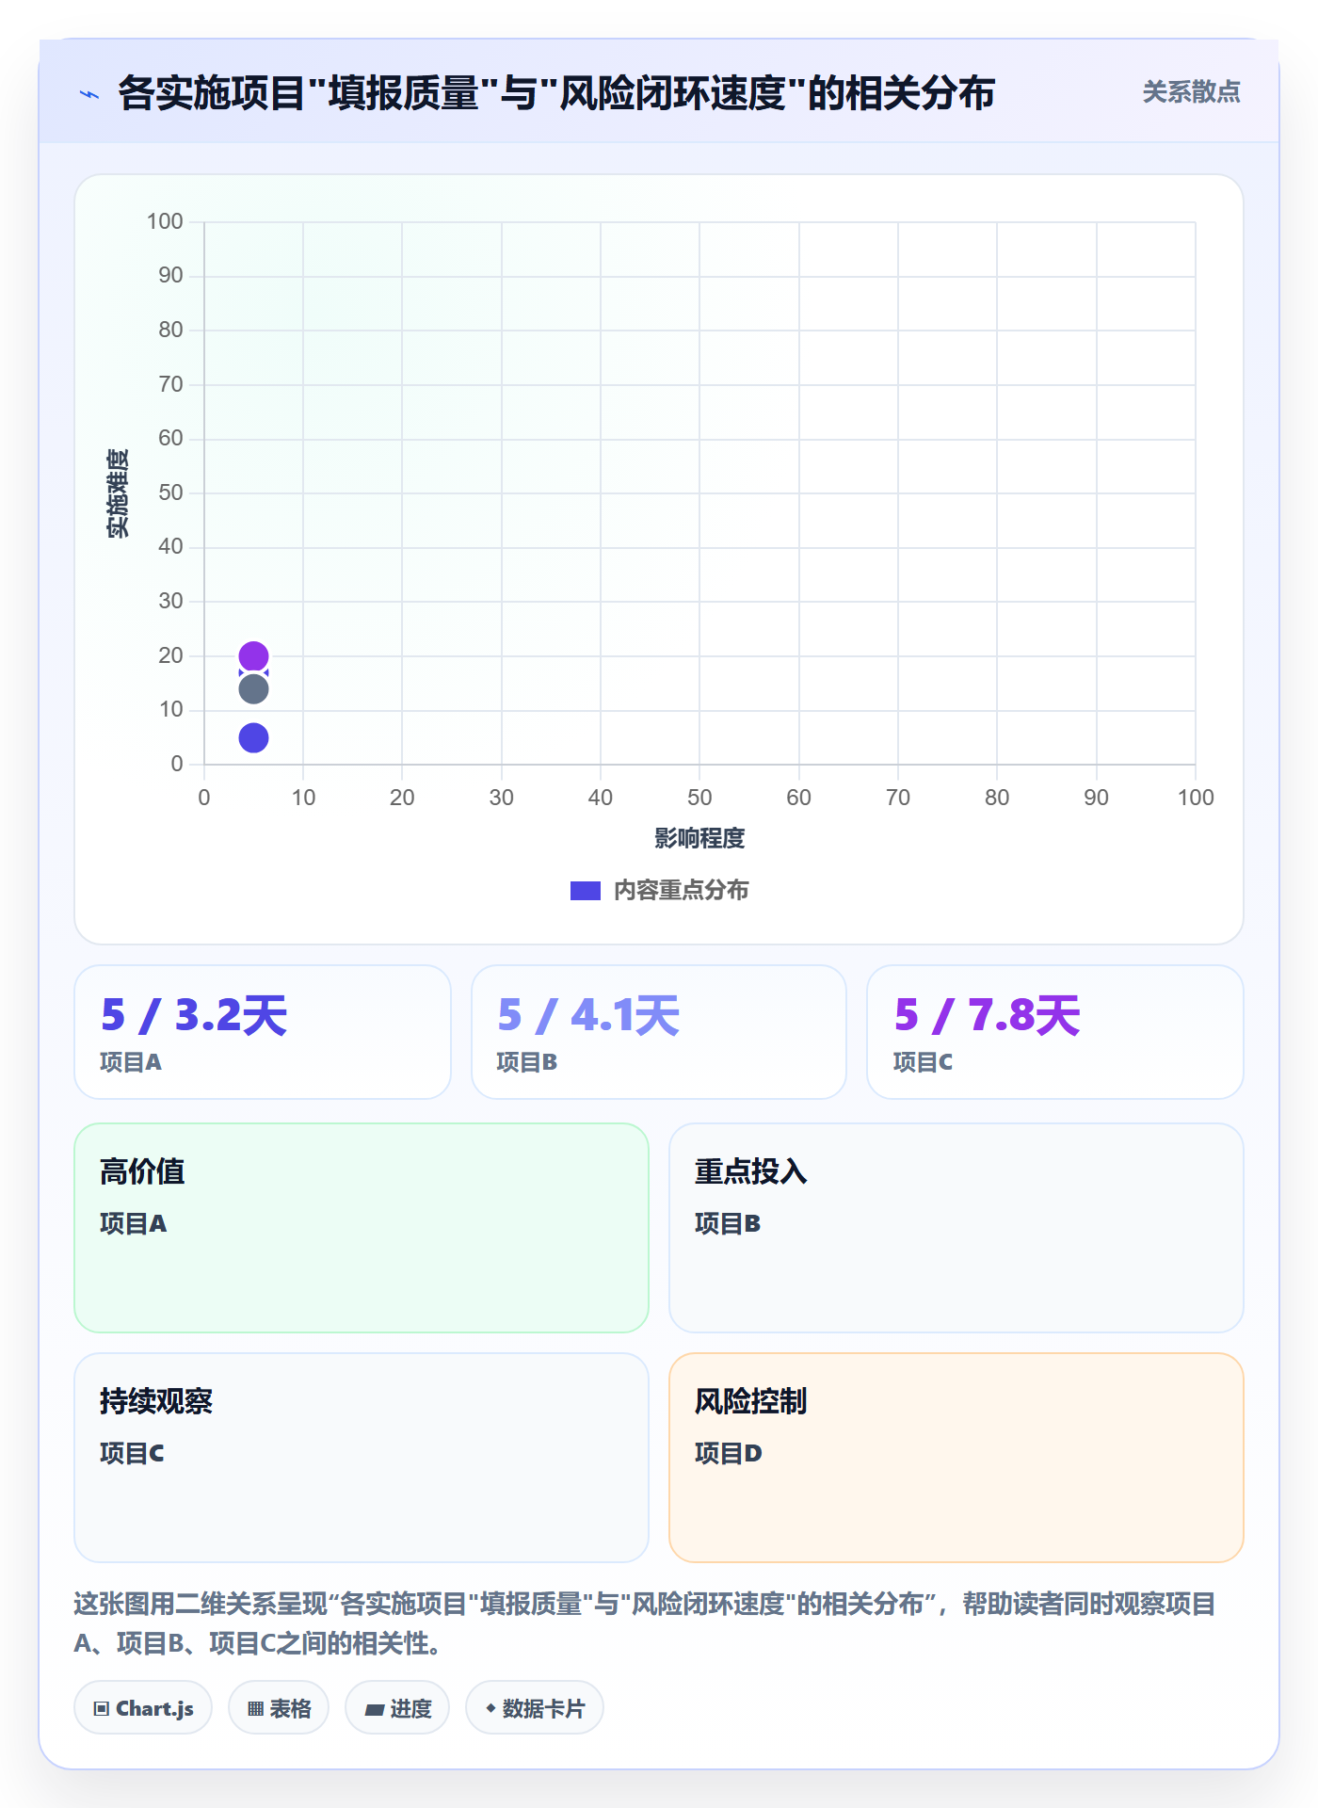The width and height of the screenshot is (1318, 1808).
Task: Click the 实施难度 y-axis title
Action: [x=118, y=492]
